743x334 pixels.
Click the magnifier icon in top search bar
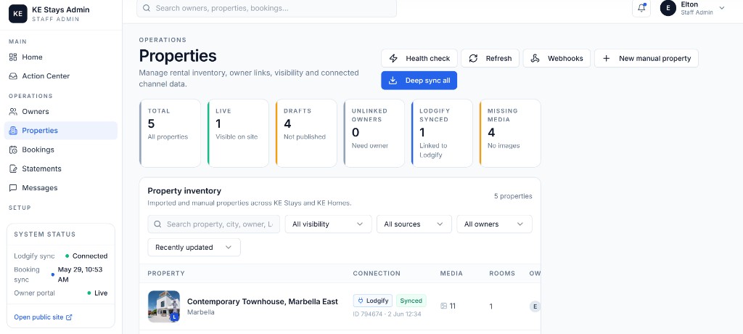tap(147, 8)
